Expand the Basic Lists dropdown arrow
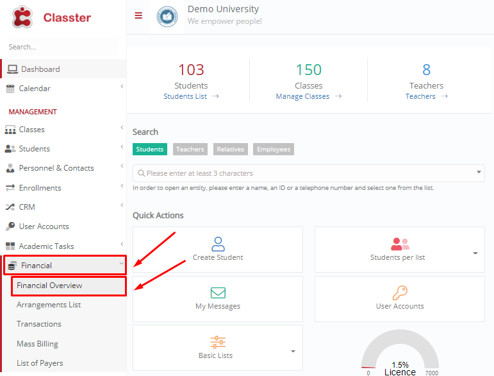 point(293,351)
